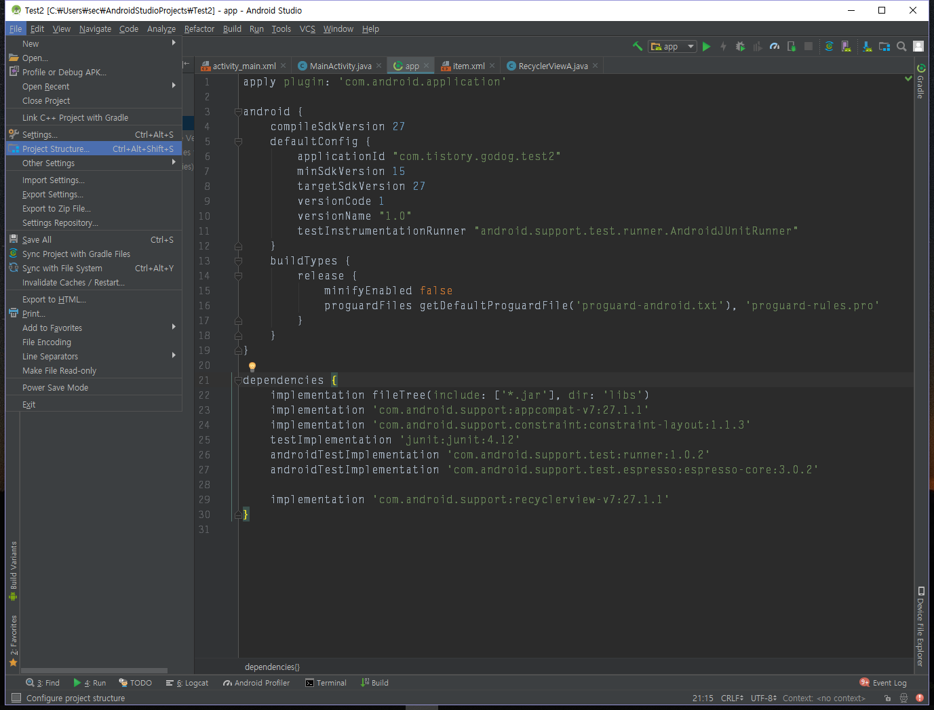Switch to the RecyclerViewA.java tab
Image resolution: width=934 pixels, height=710 pixels.
(x=553, y=66)
